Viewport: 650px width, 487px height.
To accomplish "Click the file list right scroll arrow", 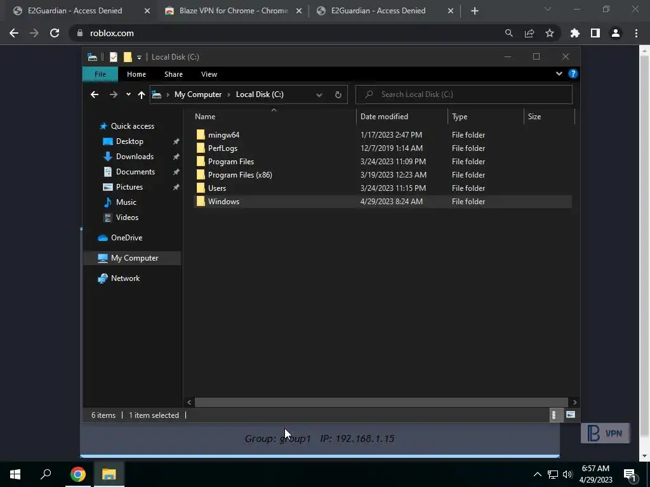I will (x=574, y=402).
